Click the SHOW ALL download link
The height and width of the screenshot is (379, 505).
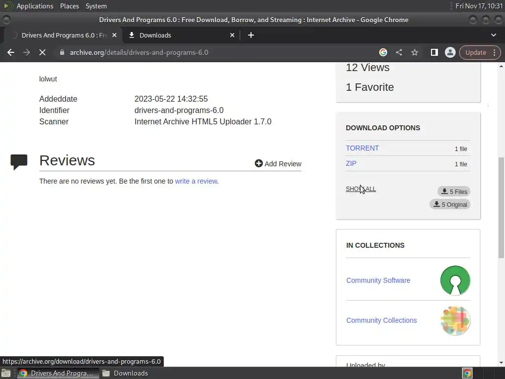[x=361, y=189]
